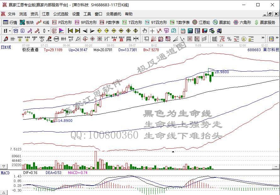Click the black right triangle arrow
The height and width of the screenshot is (195, 280).
[x=92, y=31]
